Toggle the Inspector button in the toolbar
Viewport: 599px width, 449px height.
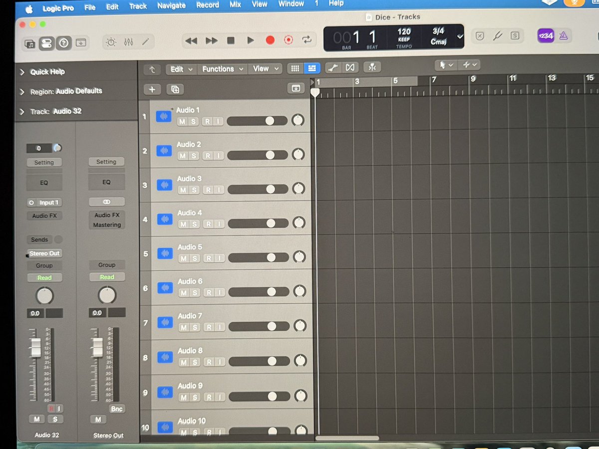point(46,43)
